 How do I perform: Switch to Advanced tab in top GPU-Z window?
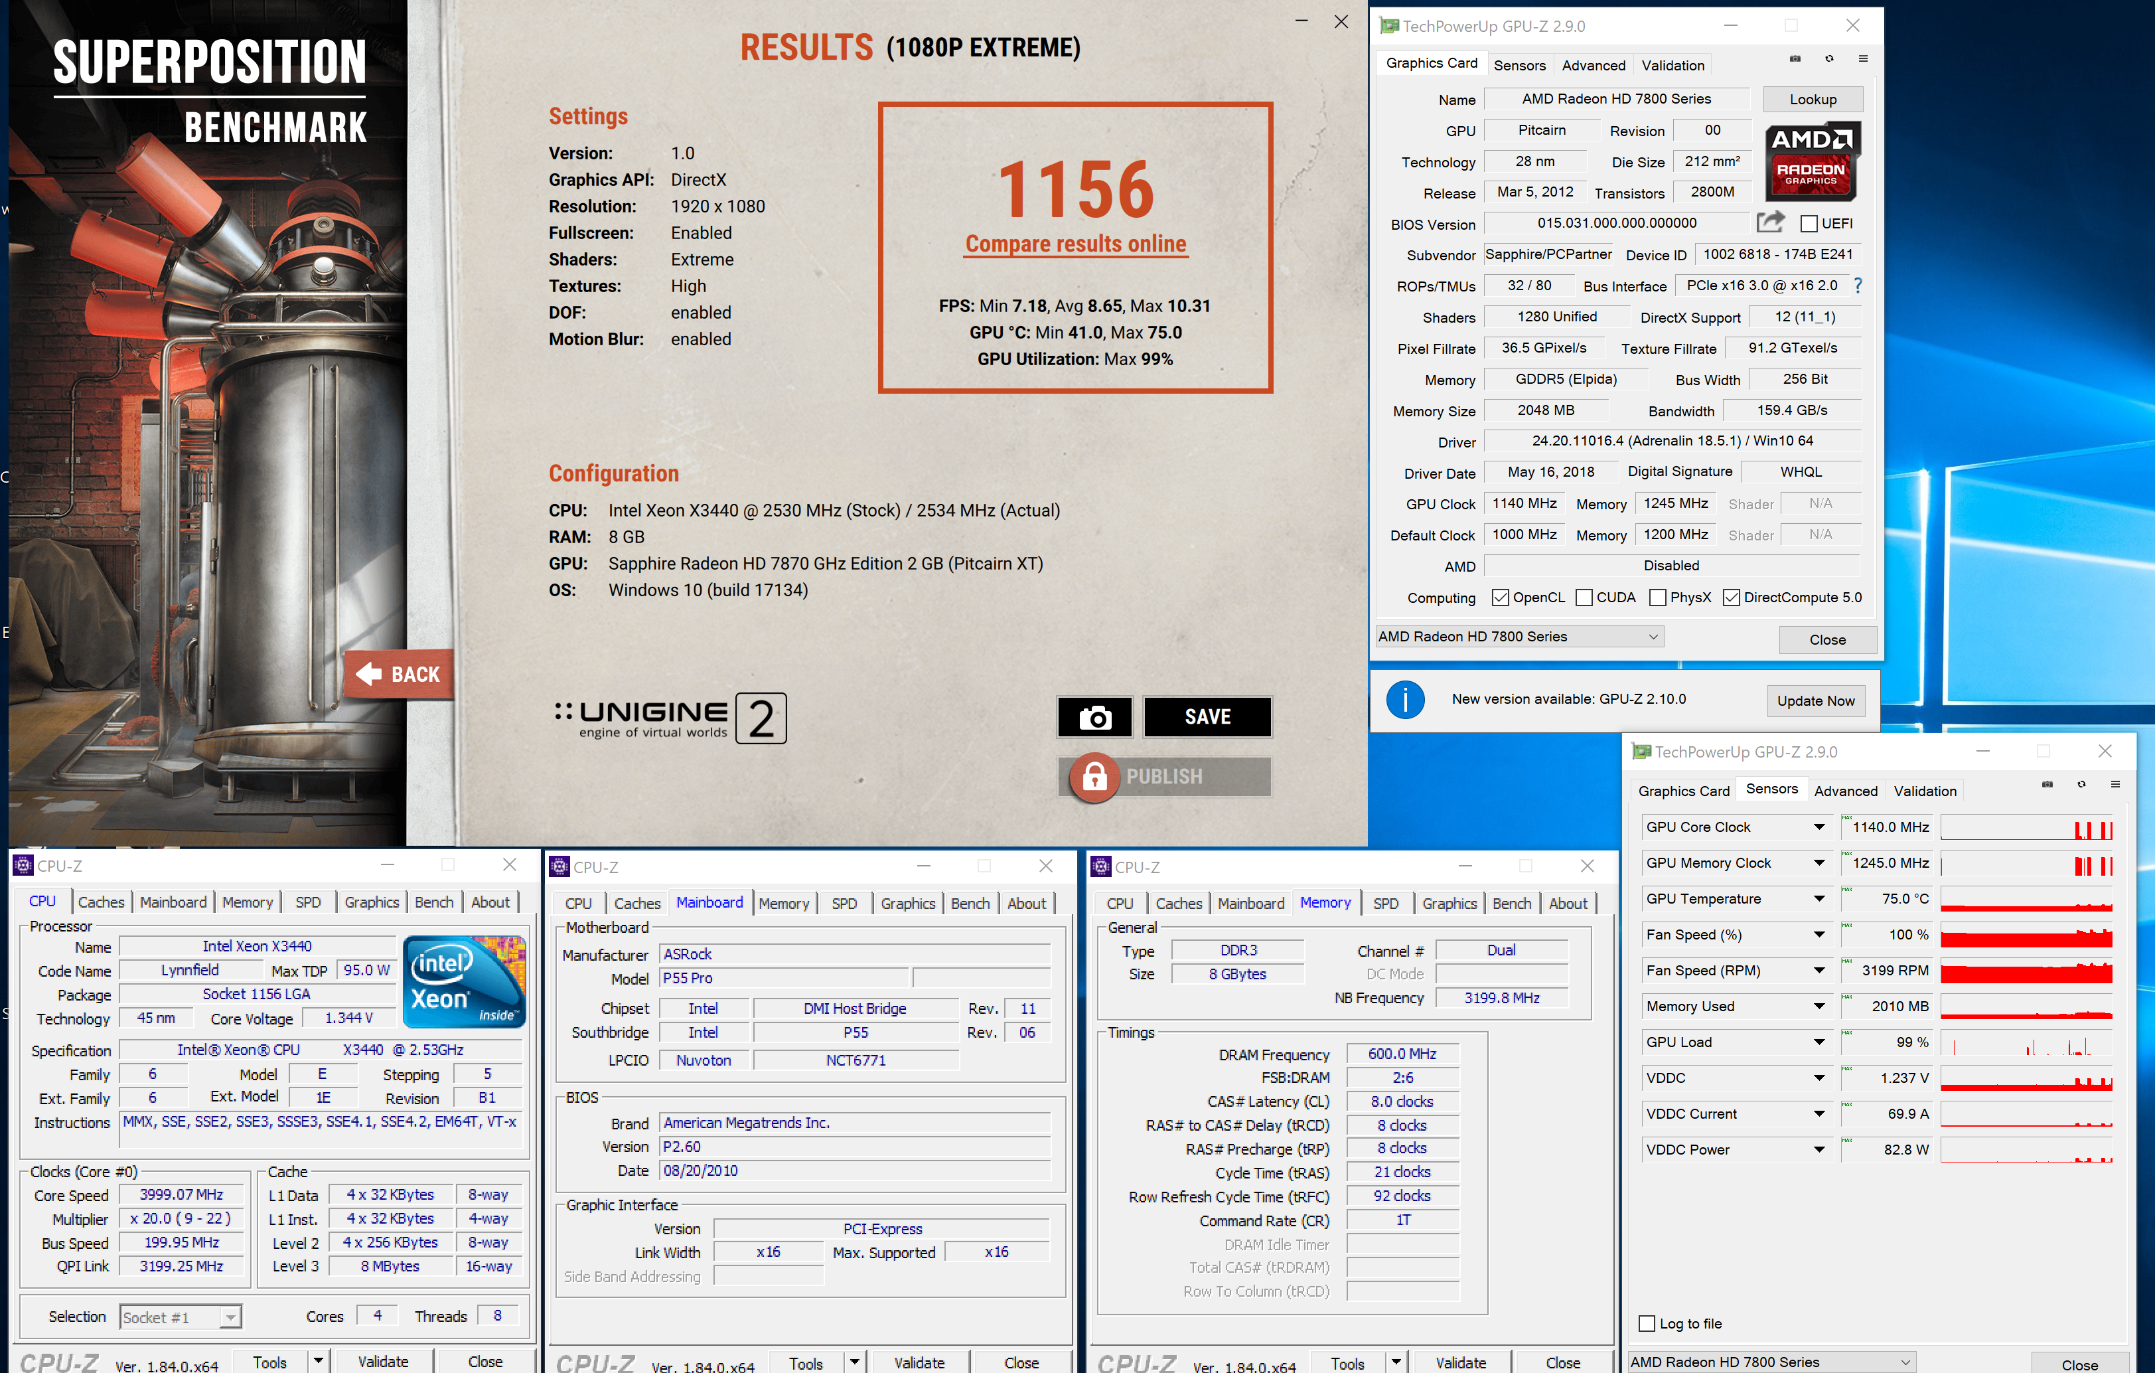[1593, 65]
